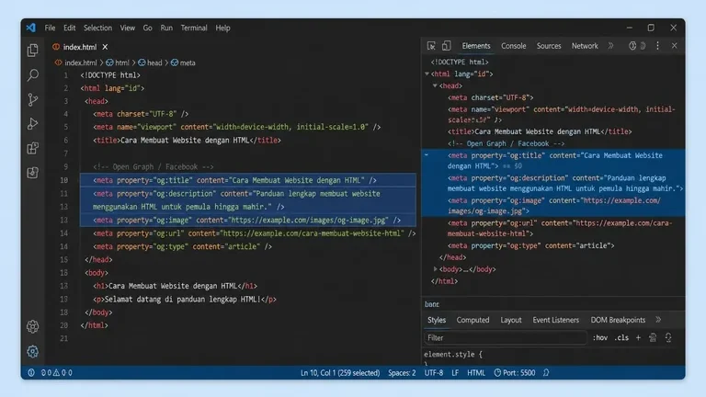Select the Styles pane tab
Screen dimensions: 706x397
pyautogui.click(x=437, y=320)
